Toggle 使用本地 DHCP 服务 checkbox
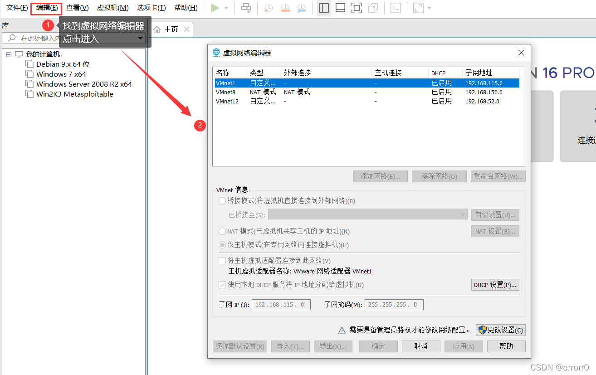Screen dimensions: 596x375 222,285
